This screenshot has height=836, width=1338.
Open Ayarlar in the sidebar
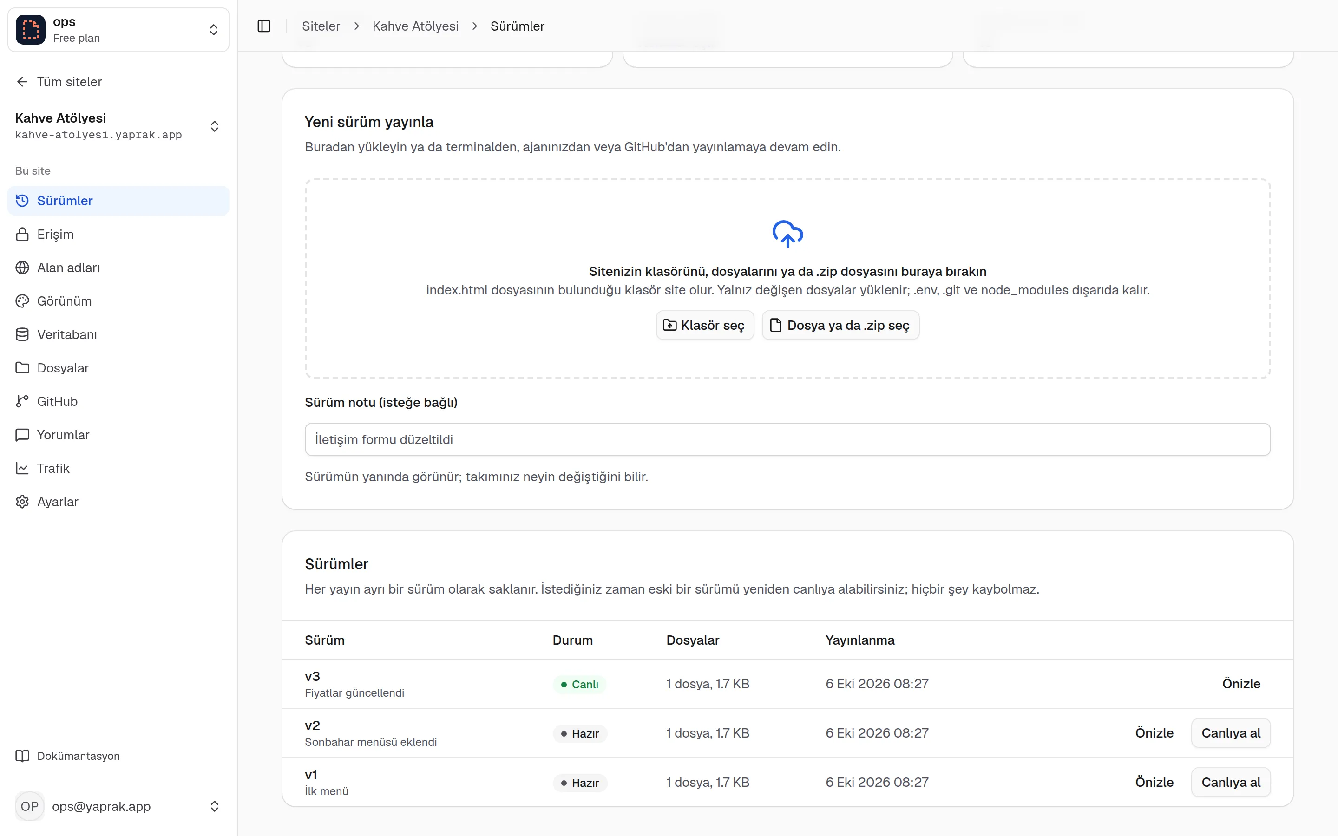tap(118, 502)
